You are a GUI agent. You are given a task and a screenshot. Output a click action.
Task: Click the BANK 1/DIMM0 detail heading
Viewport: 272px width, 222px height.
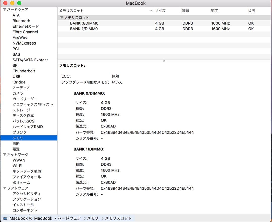point(89,149)
